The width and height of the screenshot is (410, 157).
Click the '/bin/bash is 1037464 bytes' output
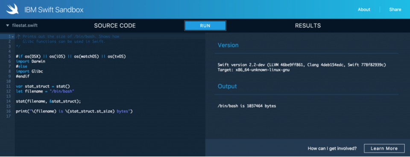(247, 106)
